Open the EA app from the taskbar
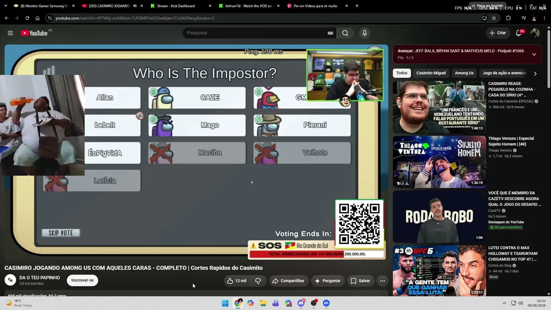551x310 pixels. [326, 303]
